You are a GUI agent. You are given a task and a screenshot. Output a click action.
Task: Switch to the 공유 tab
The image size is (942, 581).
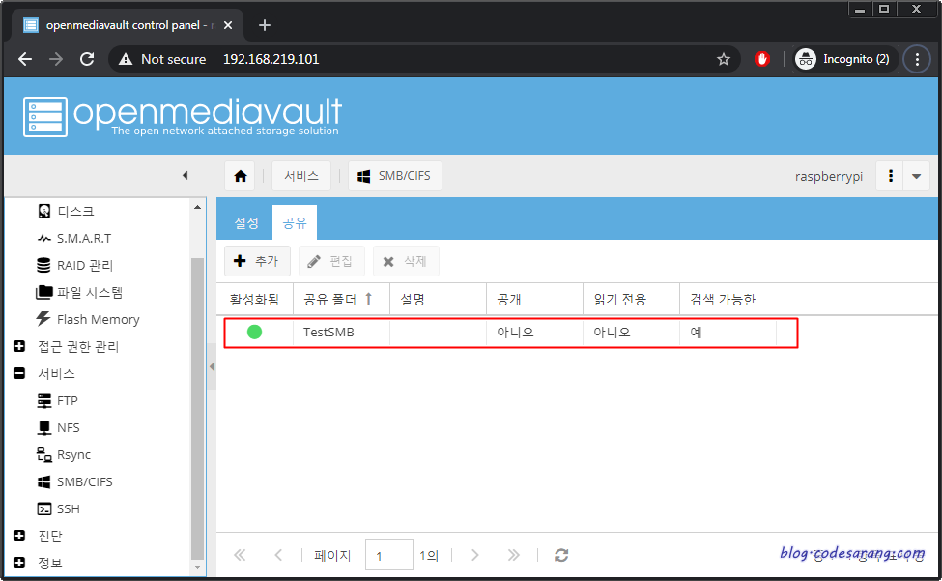pos(295,223)
